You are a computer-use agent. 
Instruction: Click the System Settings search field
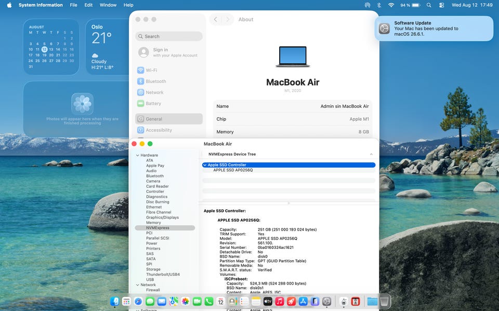click(x=169, y=36)
